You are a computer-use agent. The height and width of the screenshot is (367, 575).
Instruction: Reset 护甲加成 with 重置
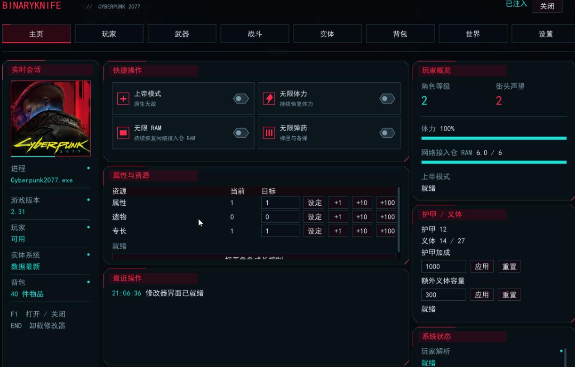tap(509, 266)
